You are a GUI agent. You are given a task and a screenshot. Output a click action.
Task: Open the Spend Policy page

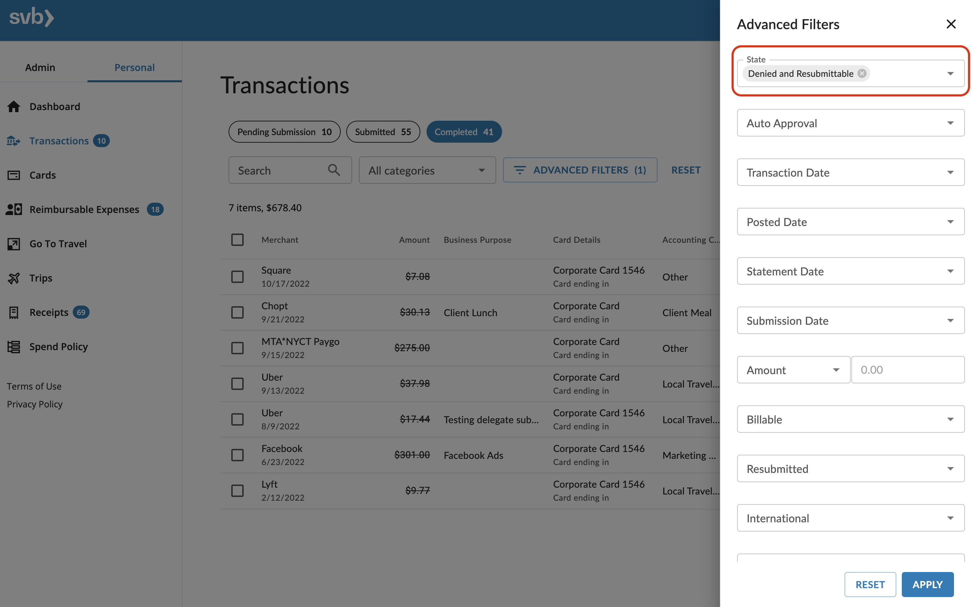59,346
